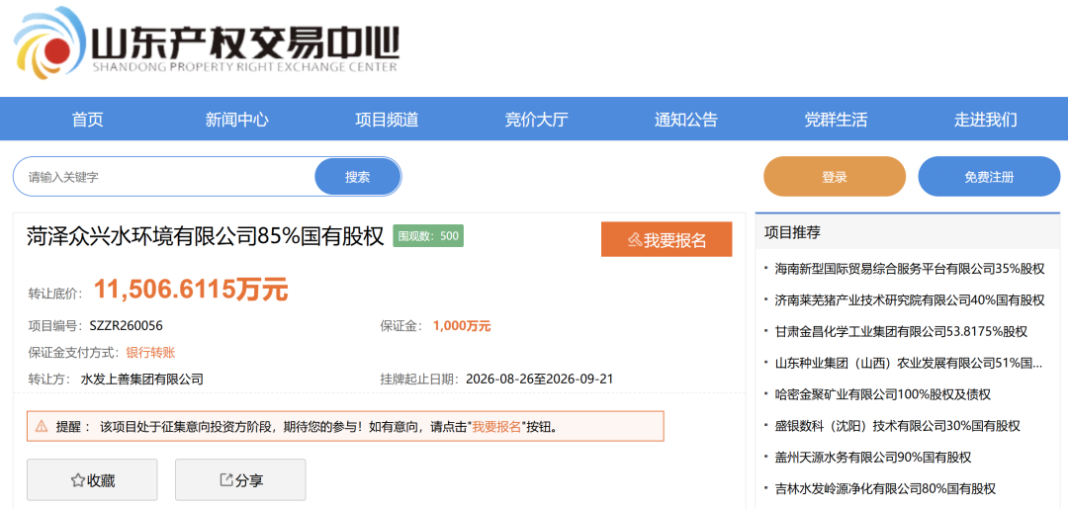The height and width of the screenshot is (509, 1068).
Task: Click the project title 菏泽众兴水环境有限公司85%国有股权
Action: click(206, 237)
